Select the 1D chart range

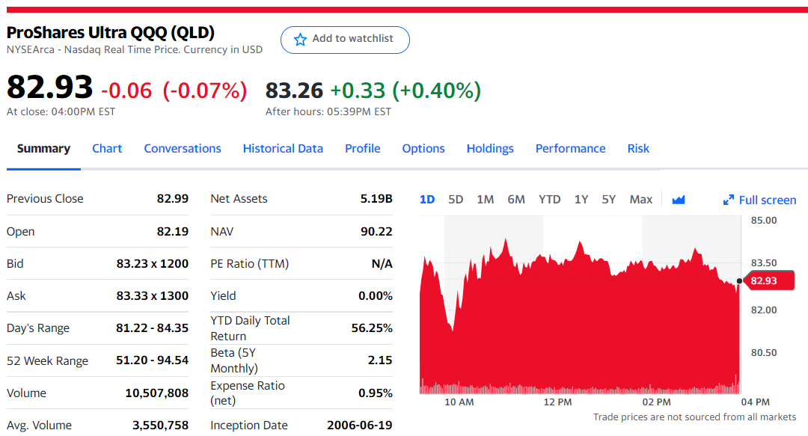[427, 200]
